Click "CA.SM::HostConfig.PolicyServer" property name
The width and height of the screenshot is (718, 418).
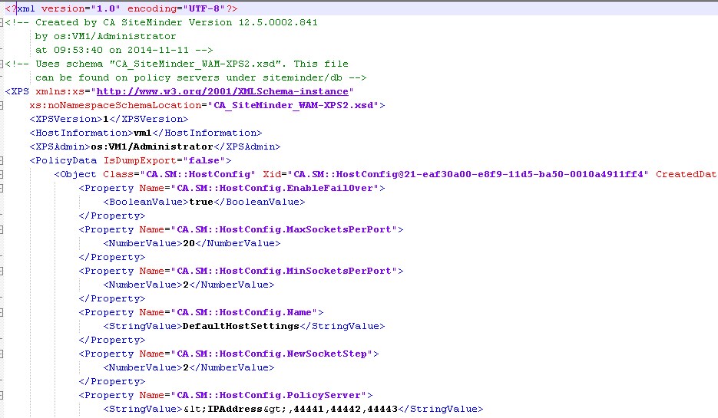tap(272, 395)
